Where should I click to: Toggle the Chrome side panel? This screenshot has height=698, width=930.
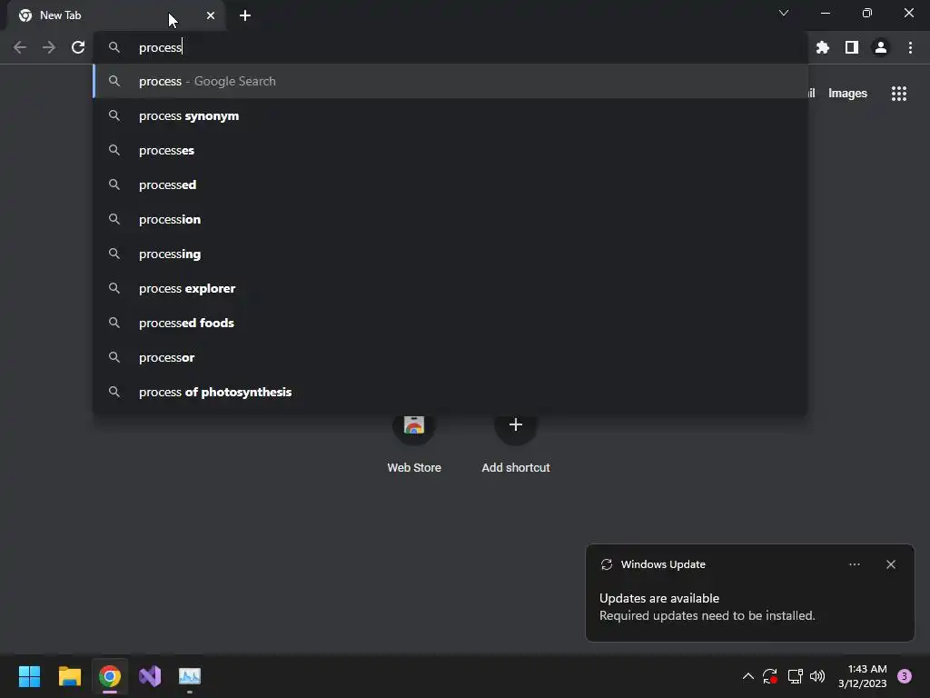852,47
